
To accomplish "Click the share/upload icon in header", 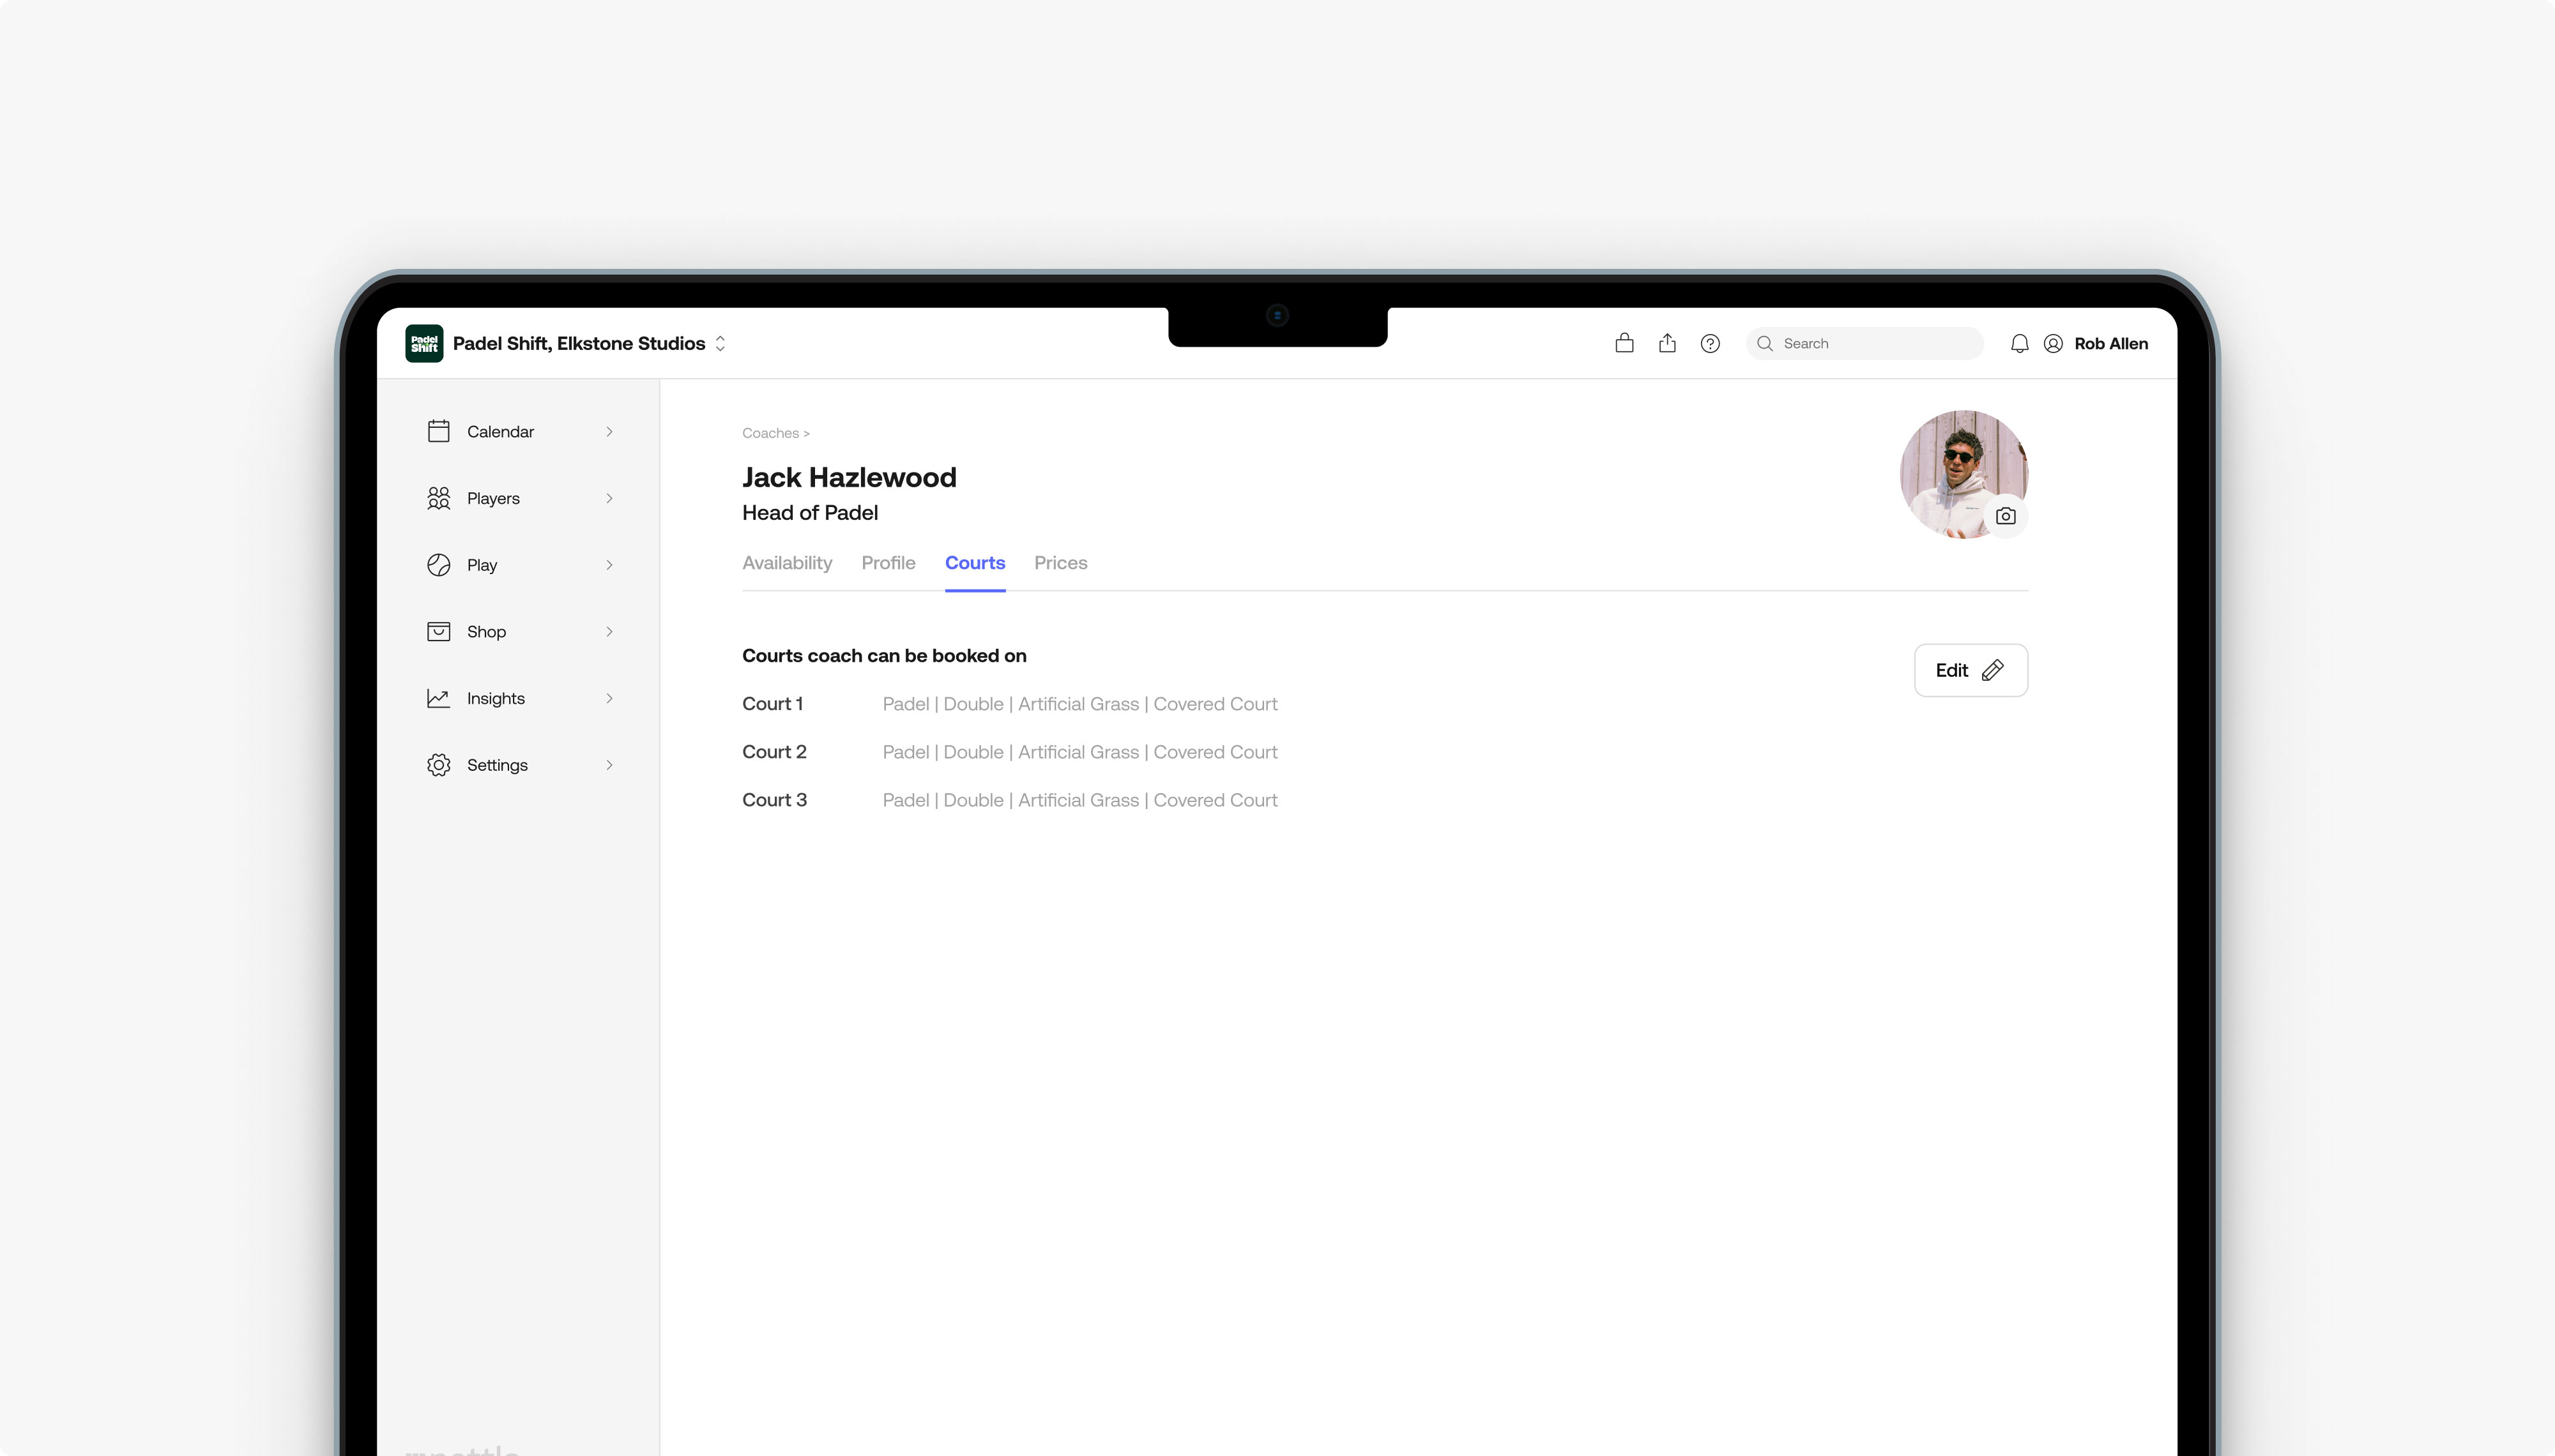I will point(1667,343).
